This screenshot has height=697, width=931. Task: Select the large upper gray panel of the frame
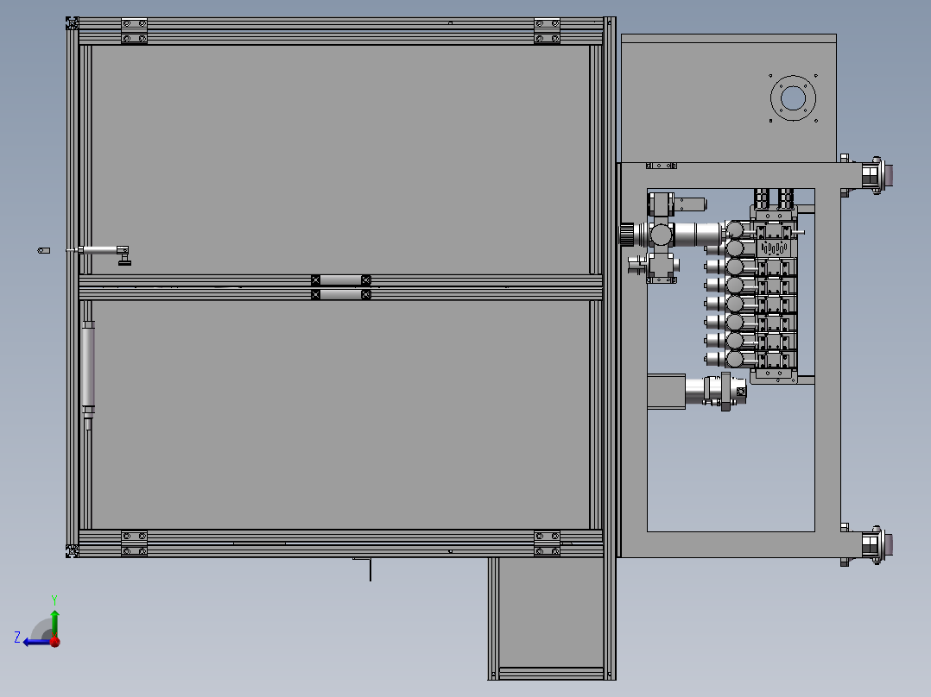click(x=340, y=160)
